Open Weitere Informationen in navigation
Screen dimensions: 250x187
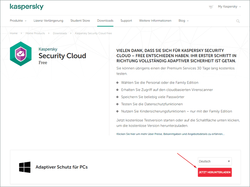click(x=155, y=21)
